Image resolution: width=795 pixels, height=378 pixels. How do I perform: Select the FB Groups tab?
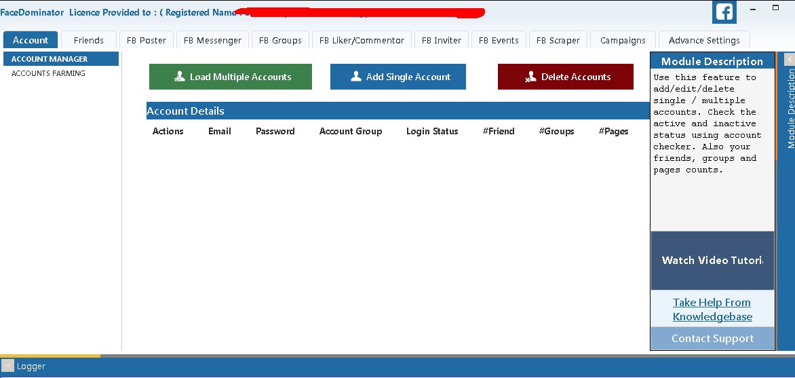(280, 40)
